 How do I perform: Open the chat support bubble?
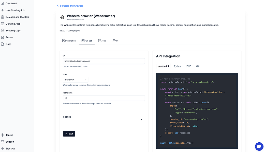click(x=259, y=146)
